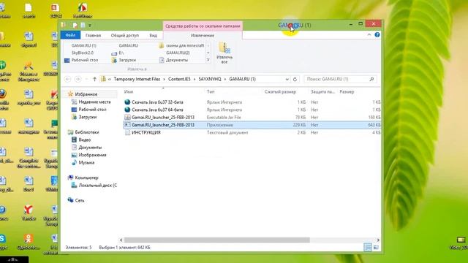468x263 pixels.
Task: Collapse the ribbon with the chevron
Action: tap(369, 35)
